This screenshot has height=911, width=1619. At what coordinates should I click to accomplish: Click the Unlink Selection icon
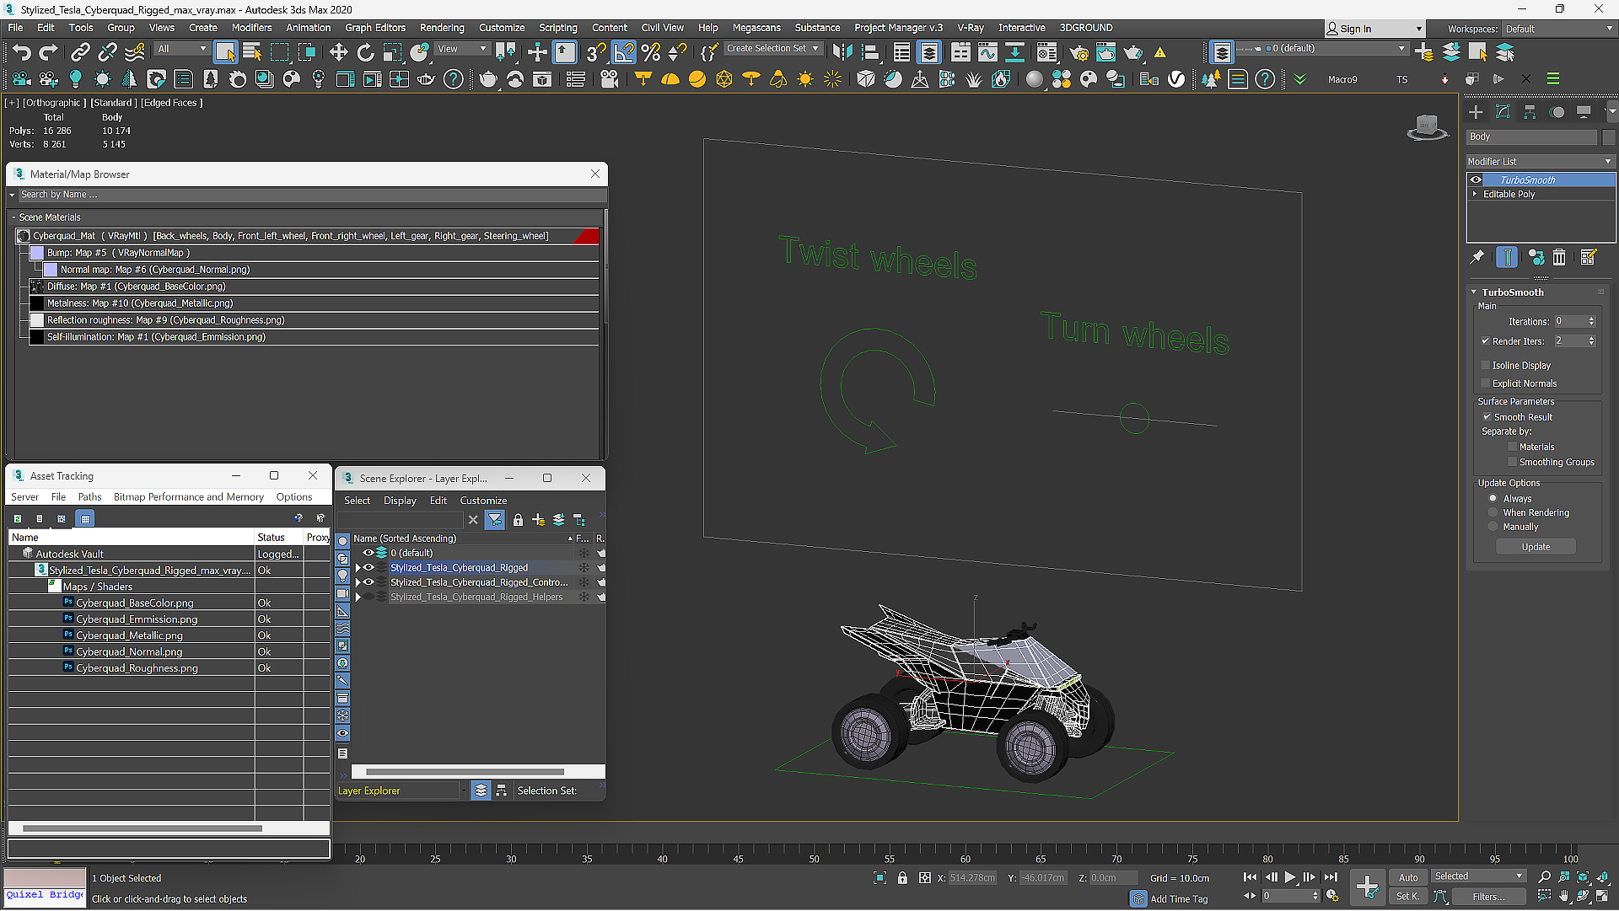[107, 52]
